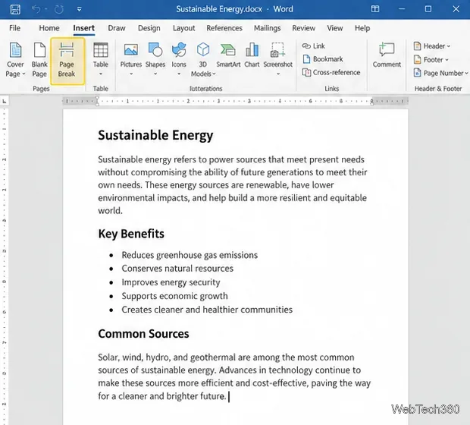Viewport: 470px width, 425px height.
Task: Open the Review tab
Action: (304, 28)
